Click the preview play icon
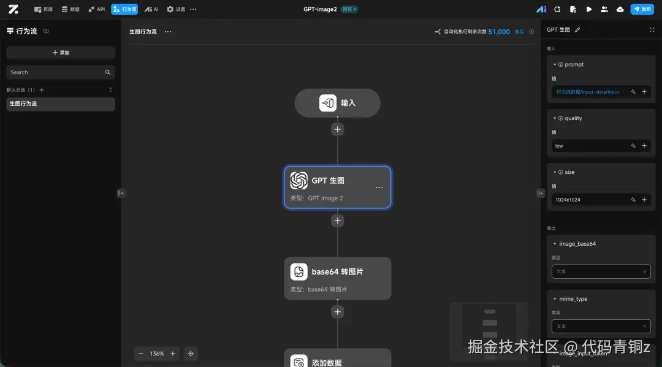Image resolution: width=662 pixels, height=367 pixels. point(588,9)
